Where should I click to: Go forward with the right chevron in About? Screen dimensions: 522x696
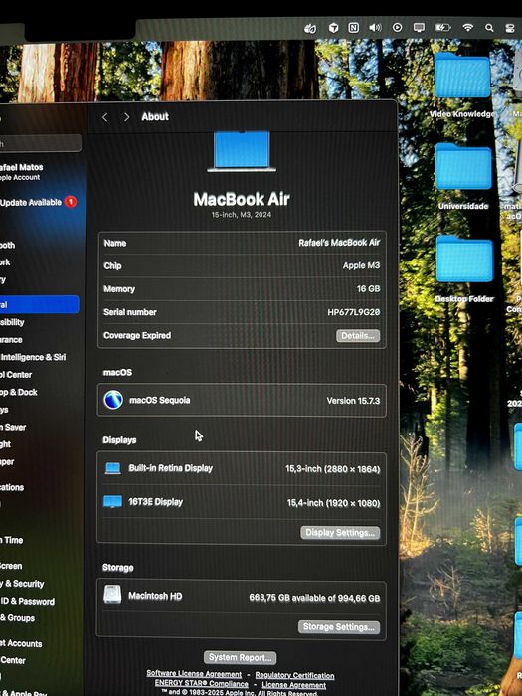click(x=126, y=117)
